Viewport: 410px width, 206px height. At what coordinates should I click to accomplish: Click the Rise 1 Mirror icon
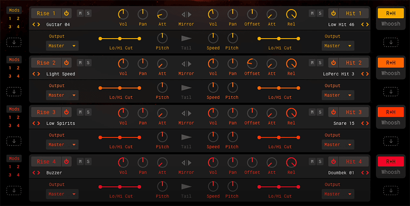click(x=186, y=15)
